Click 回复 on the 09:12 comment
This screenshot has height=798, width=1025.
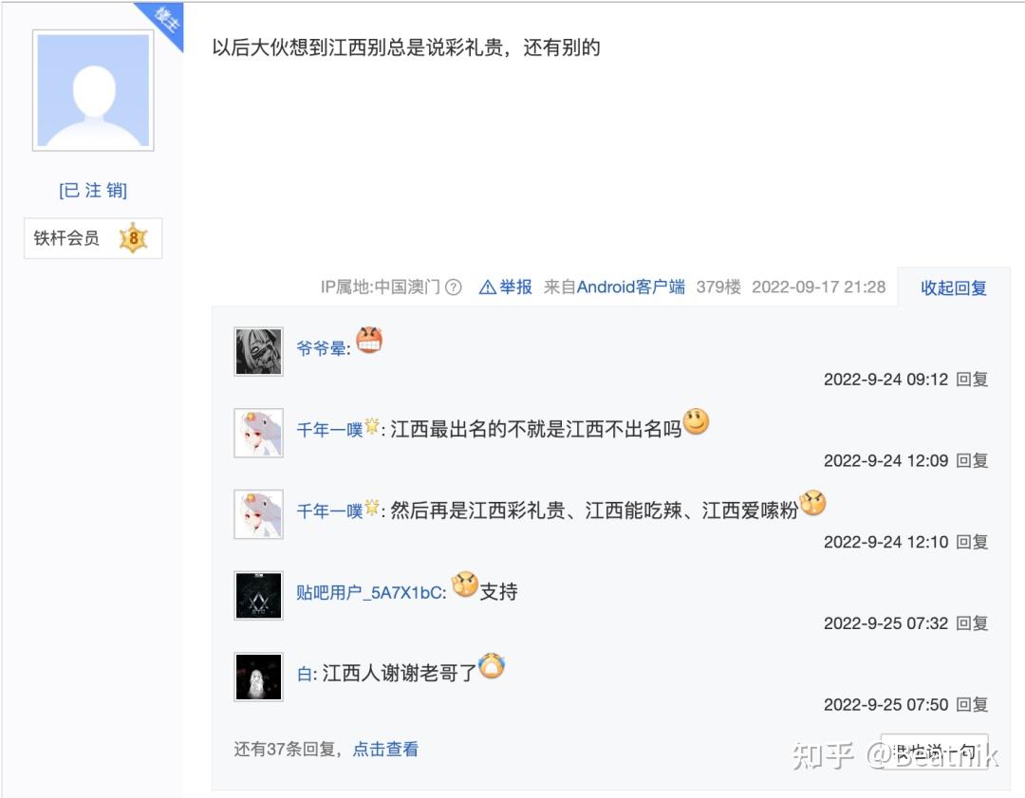(972, 379)
